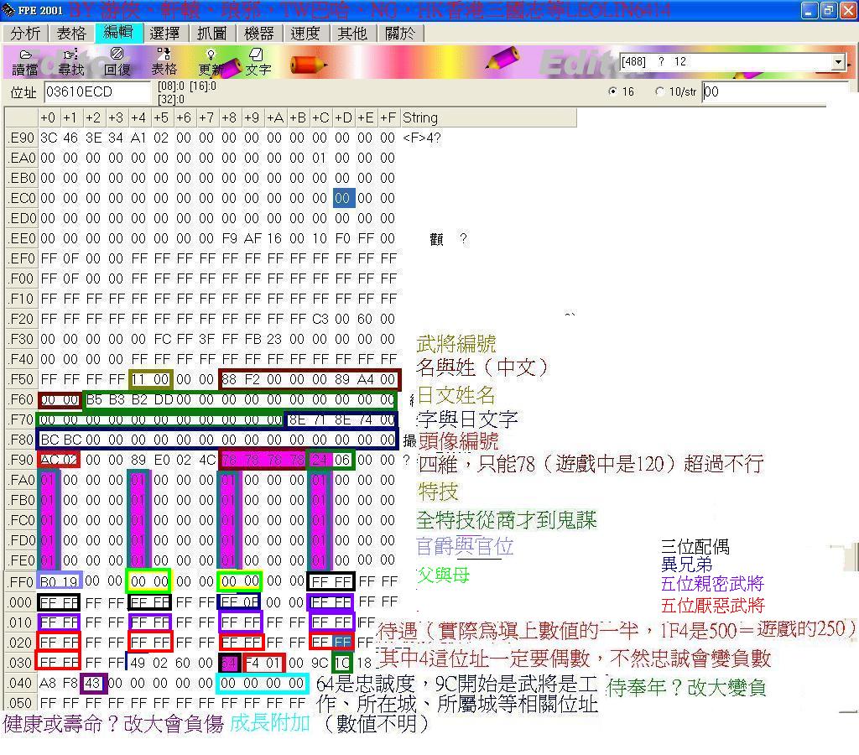Click the 讀檔 (load file) toolbar icon
Image resolution: width=859 pixels, height=755 pixels.
[x=25, y=62]
